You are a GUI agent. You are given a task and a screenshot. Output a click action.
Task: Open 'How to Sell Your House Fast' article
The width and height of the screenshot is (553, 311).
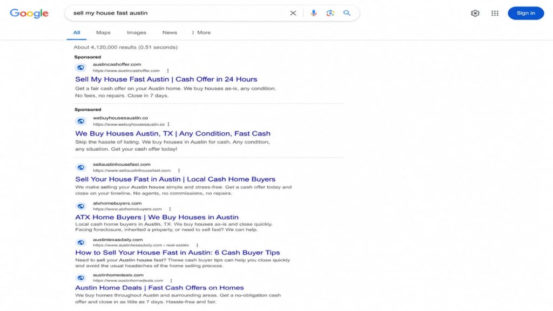coord(177,253)
